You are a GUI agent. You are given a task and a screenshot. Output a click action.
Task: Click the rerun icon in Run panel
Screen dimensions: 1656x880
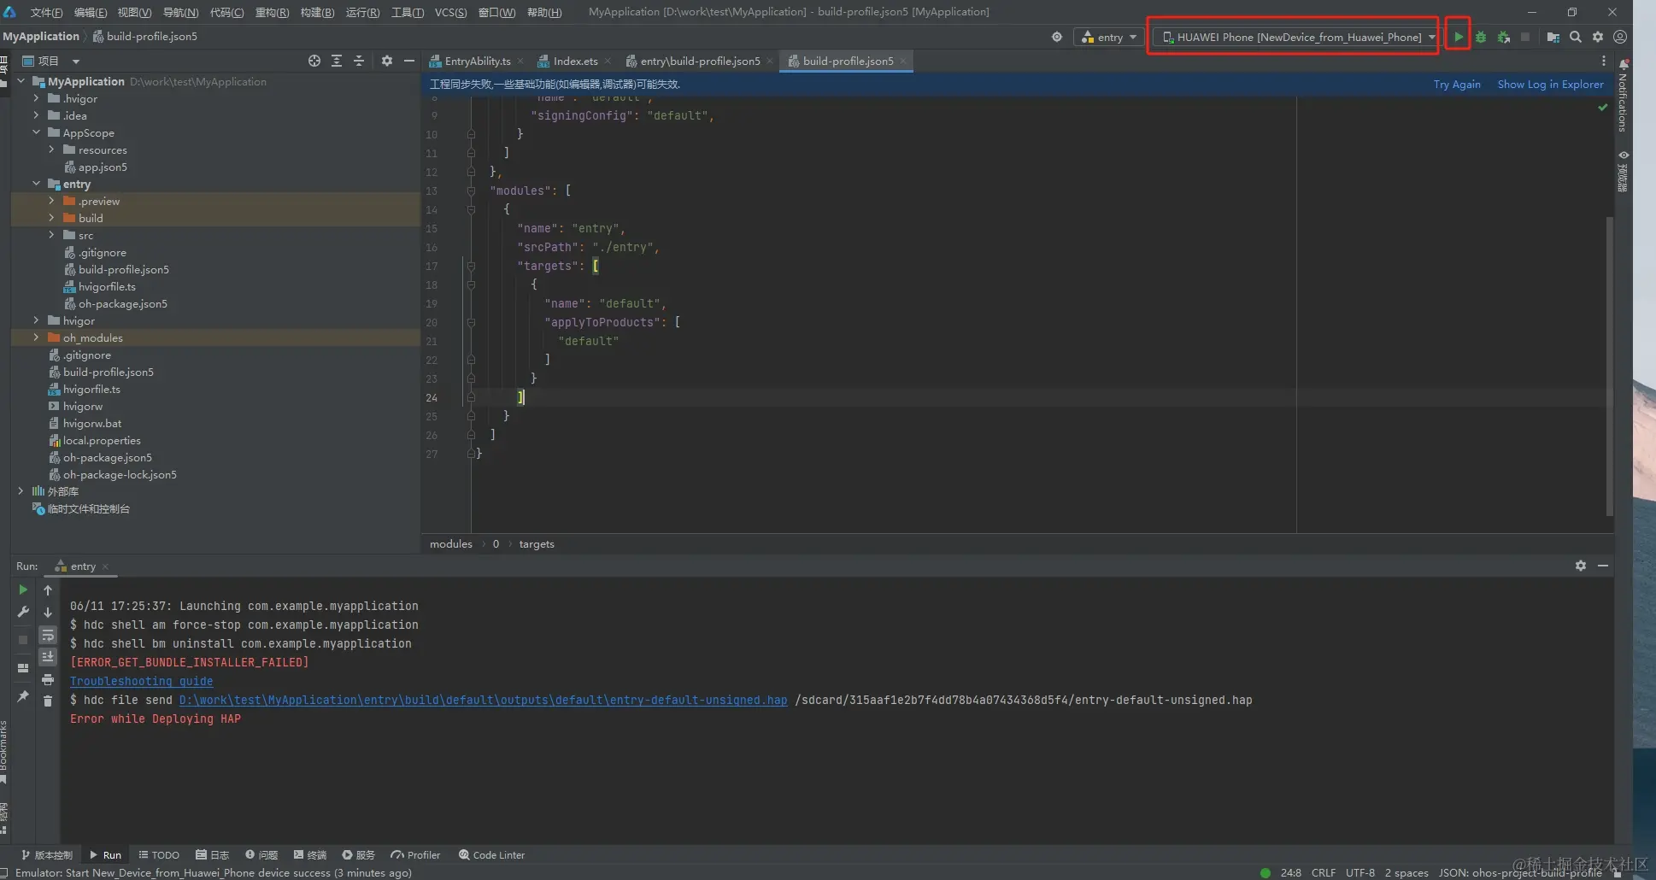(23, 590)
